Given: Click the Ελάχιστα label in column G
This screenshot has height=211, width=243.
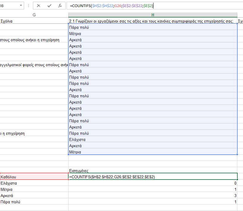Looking at the screenshot, I should (34, 183).
